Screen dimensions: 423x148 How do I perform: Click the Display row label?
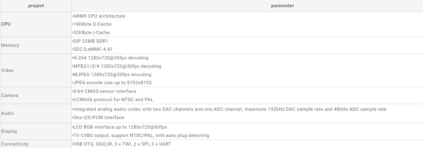coord(9,131)
